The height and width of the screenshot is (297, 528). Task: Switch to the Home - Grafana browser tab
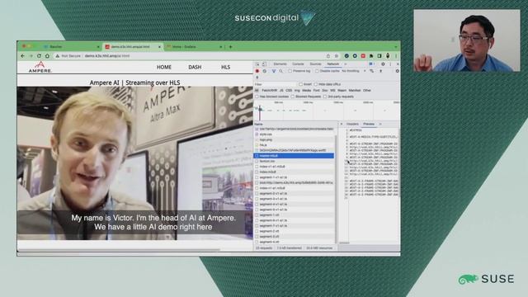pos(195,47)
